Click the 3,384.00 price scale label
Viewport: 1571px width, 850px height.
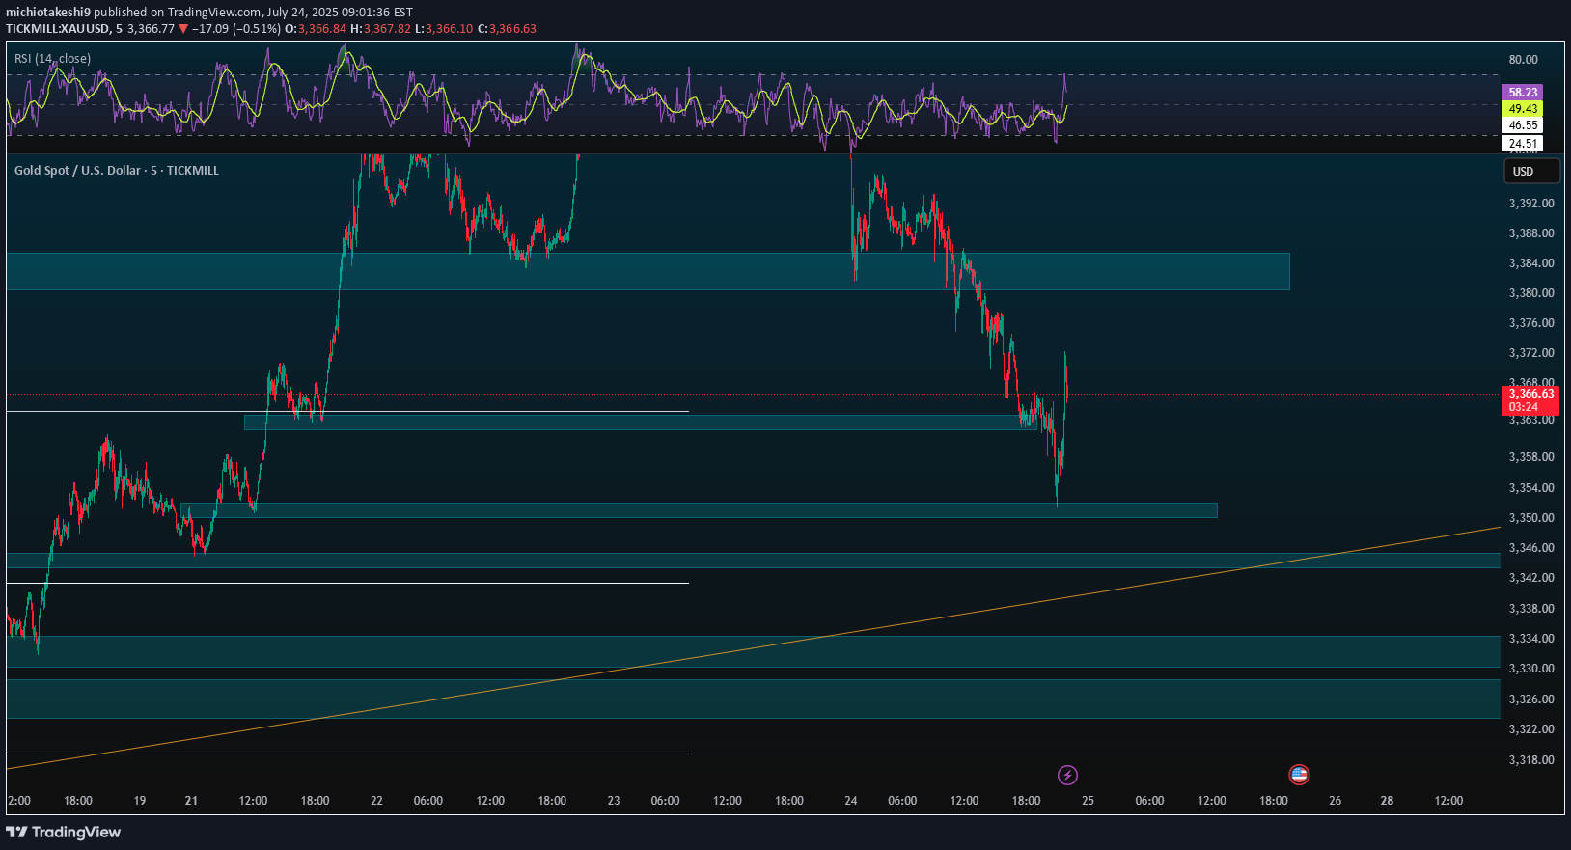point(1531,263)
